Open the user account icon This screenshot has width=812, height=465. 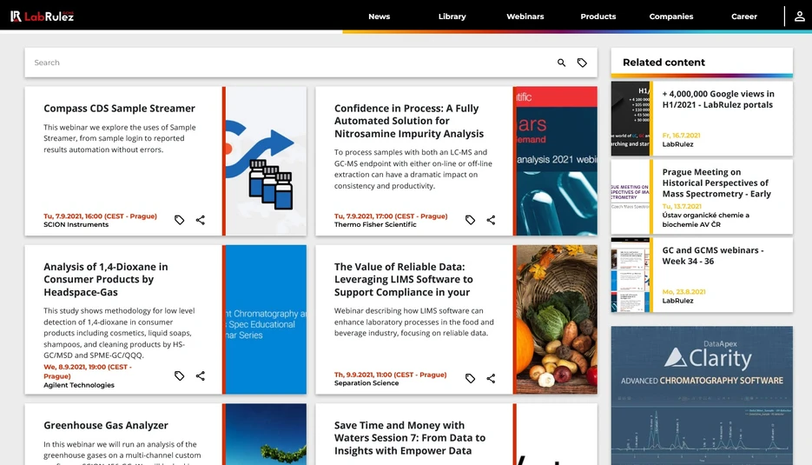pos(800,16)
